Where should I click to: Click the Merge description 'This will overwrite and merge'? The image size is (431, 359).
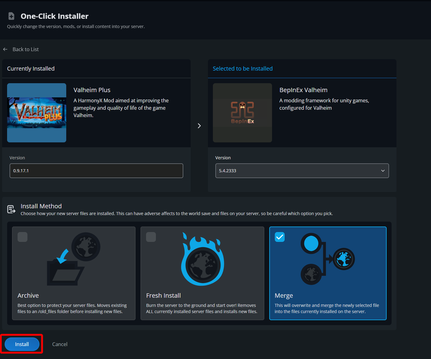point(327,309)
